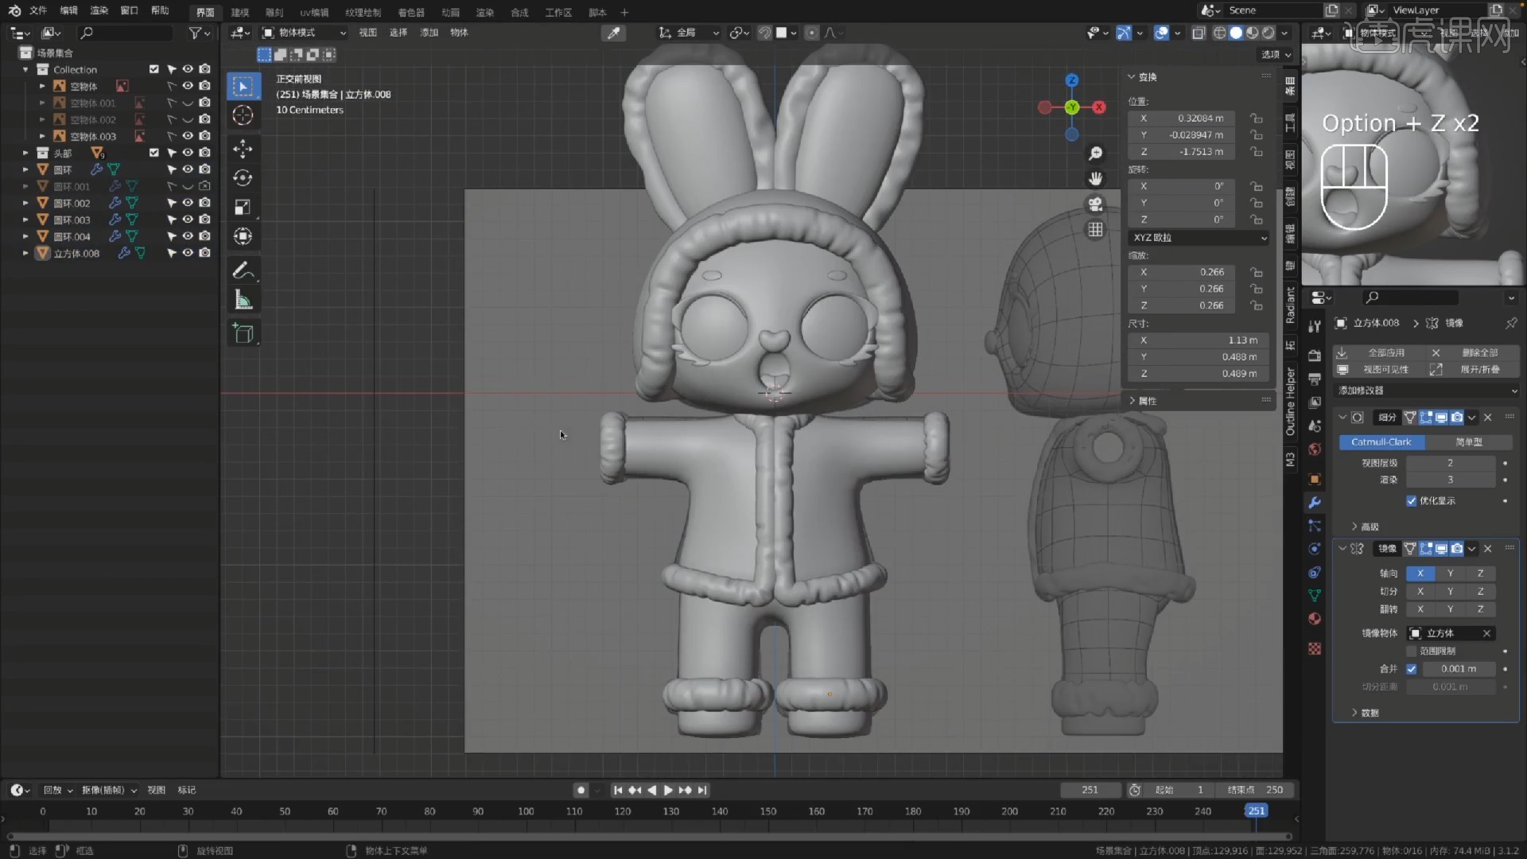
Task: Expand the 数据 section in mirror modifier
Action: 1365,713
